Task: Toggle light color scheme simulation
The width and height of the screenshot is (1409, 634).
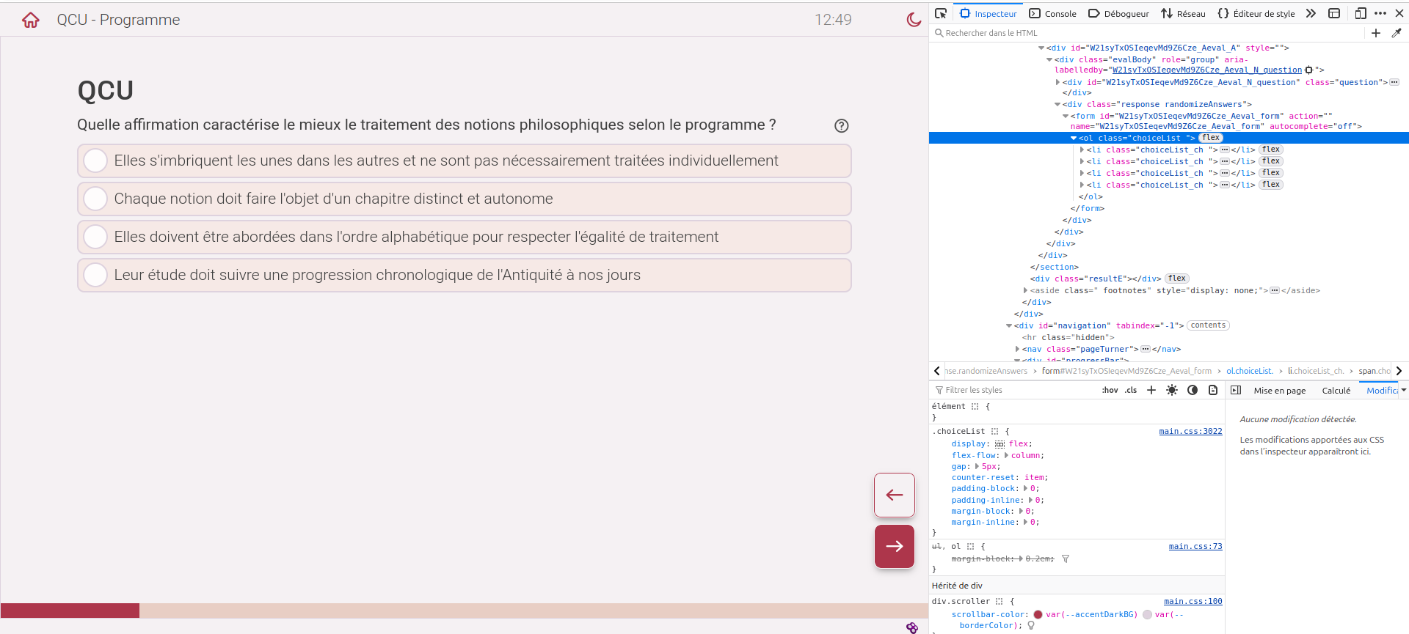Action: (x=1172, y=390)
